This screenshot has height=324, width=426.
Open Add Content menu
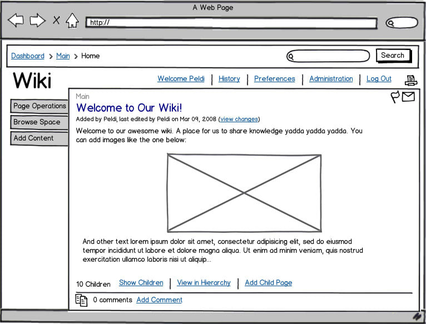coord(39,138)
